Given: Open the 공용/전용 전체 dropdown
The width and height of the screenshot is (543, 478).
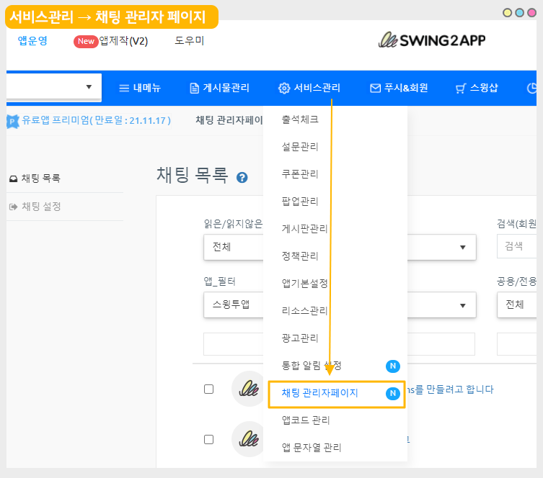Looking at the screenshot, I should (x=518, y=305).
